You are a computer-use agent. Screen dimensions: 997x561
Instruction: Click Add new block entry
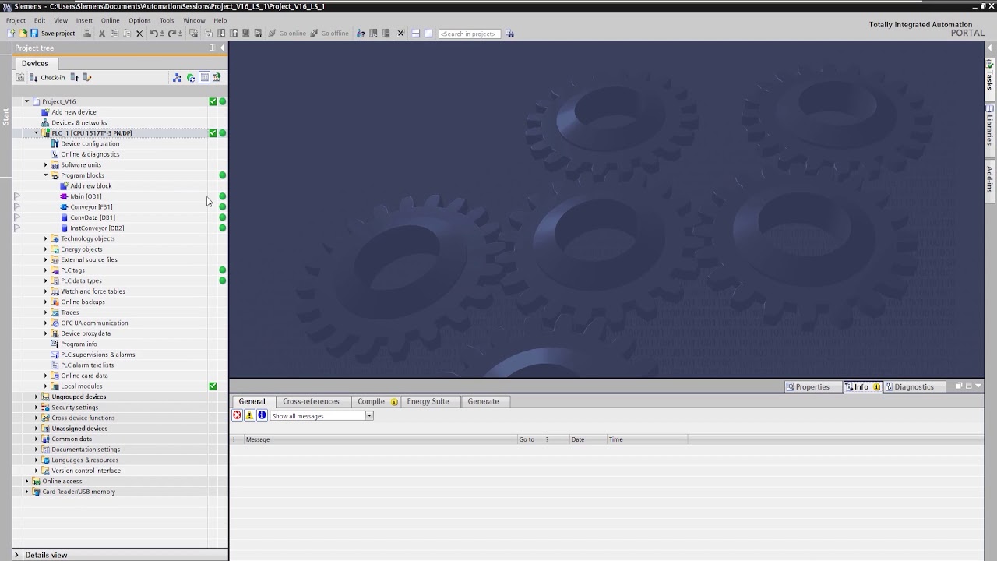coord(90,186)
